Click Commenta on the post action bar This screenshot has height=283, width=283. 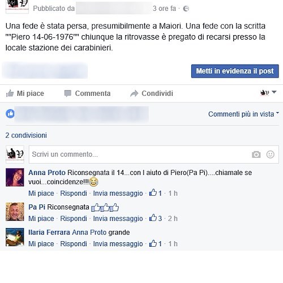87,93
